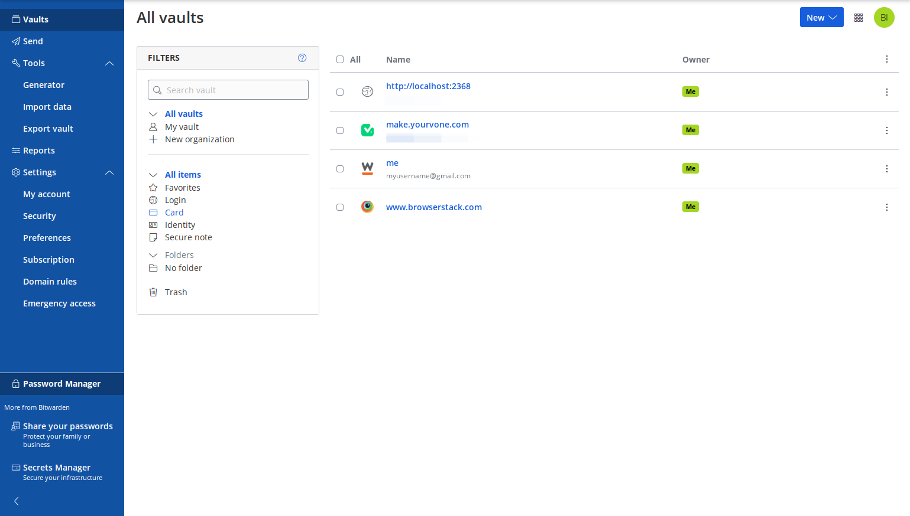Image resolution: width=910 pixels, height=516 pixels.
Task: Open options menu for www.browserstack.com item
Action: (887, 207)
